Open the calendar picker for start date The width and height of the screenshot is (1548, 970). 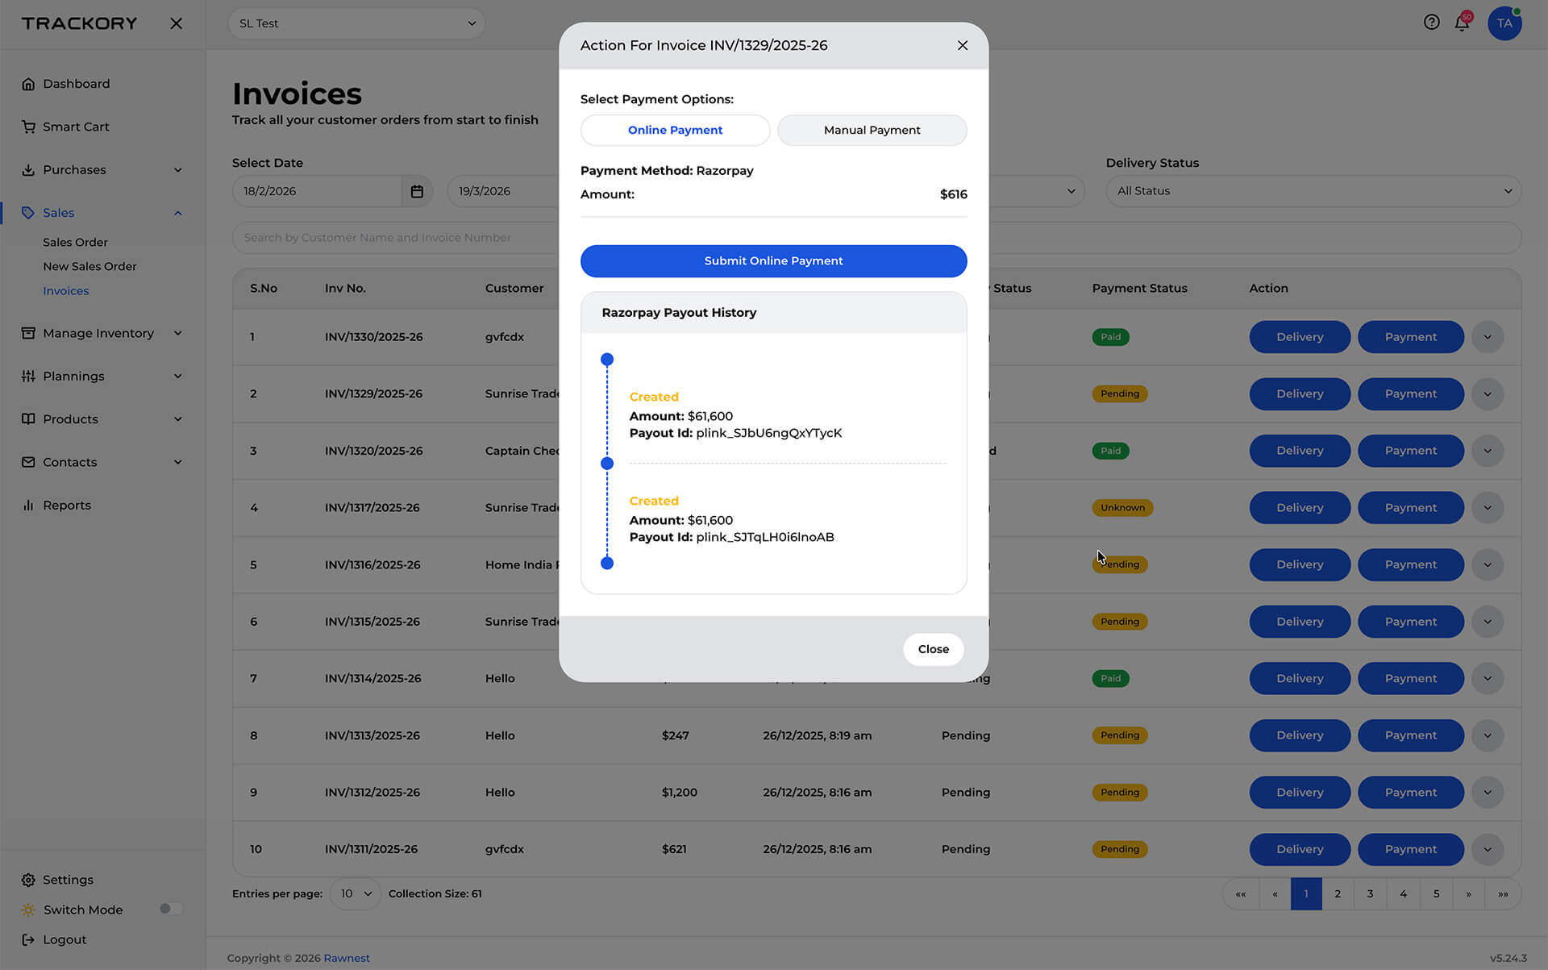[417, 191]
